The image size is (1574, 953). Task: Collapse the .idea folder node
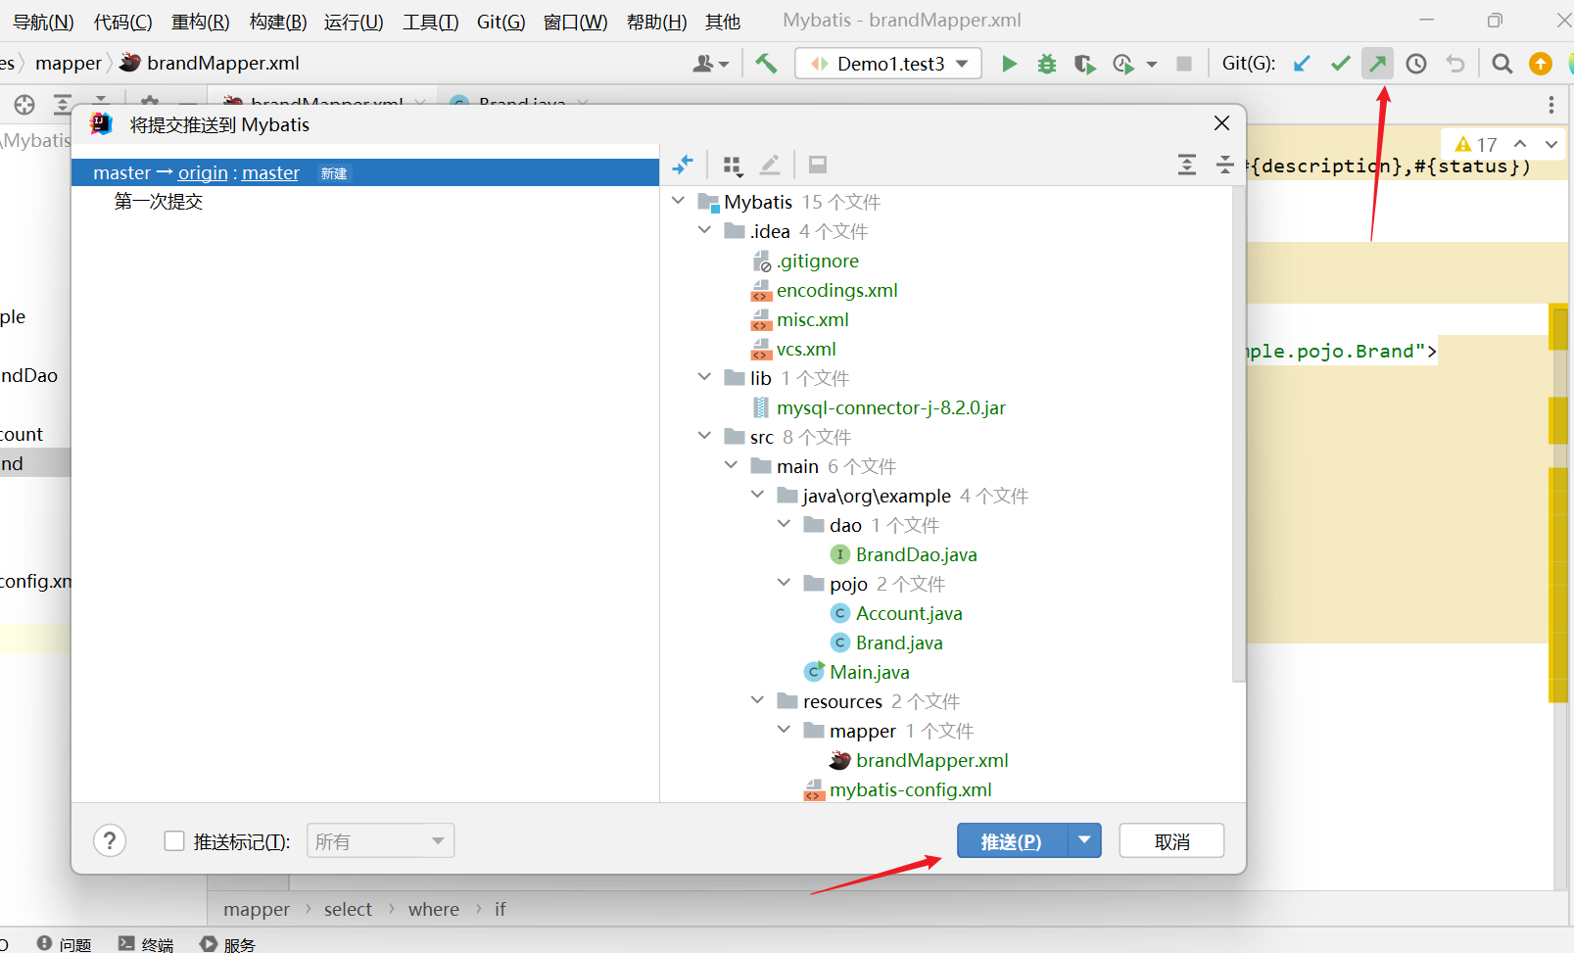point(705,230)
